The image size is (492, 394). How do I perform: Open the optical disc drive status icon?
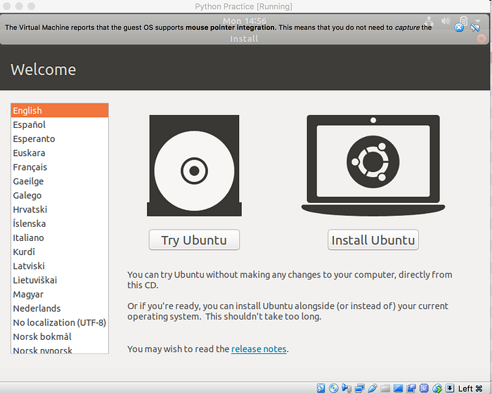pyautogui.click(x=334, y=388)
